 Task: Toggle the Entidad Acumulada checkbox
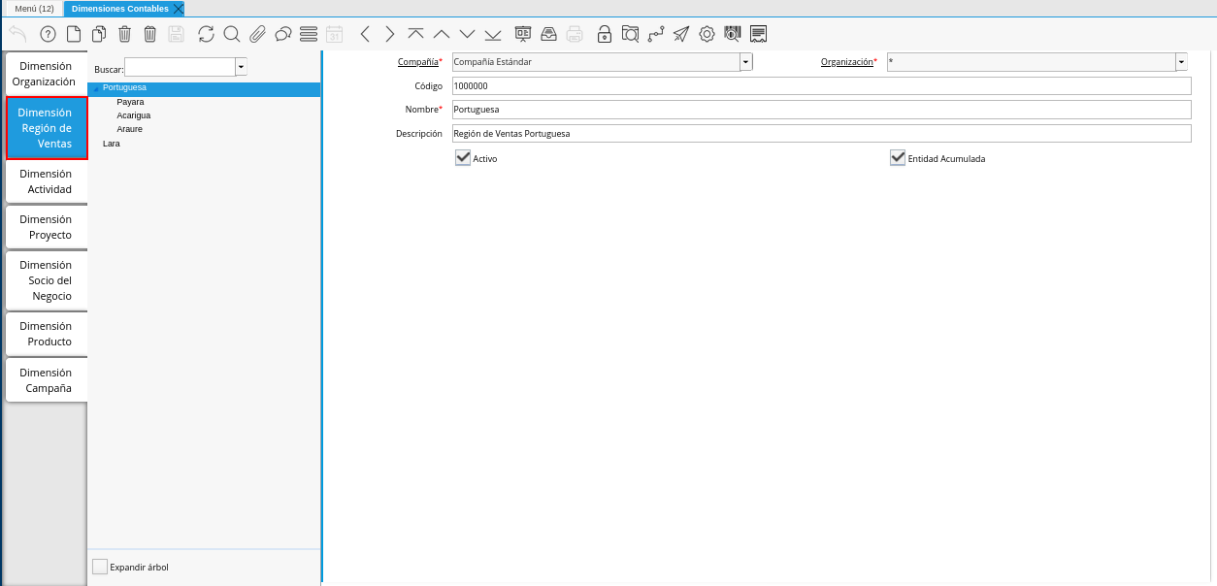click(x=898, y=157)
